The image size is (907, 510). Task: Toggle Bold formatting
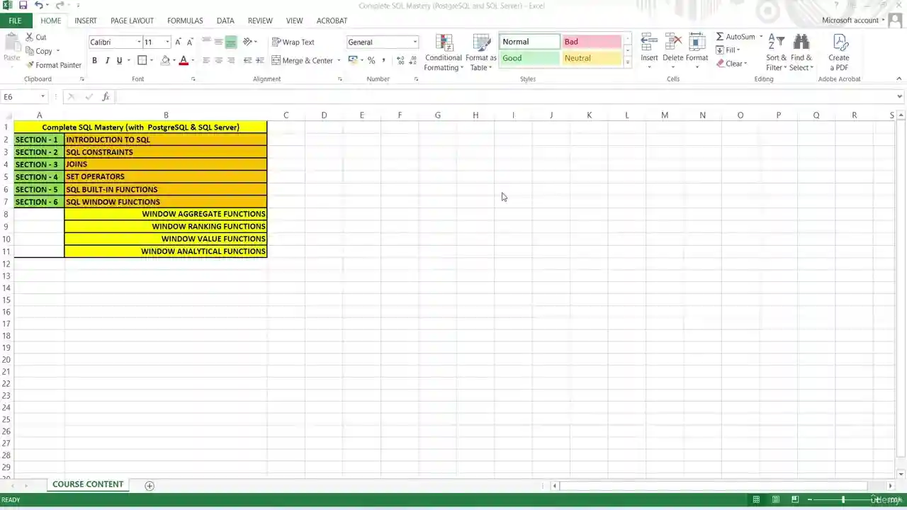(x=94, y=61)
